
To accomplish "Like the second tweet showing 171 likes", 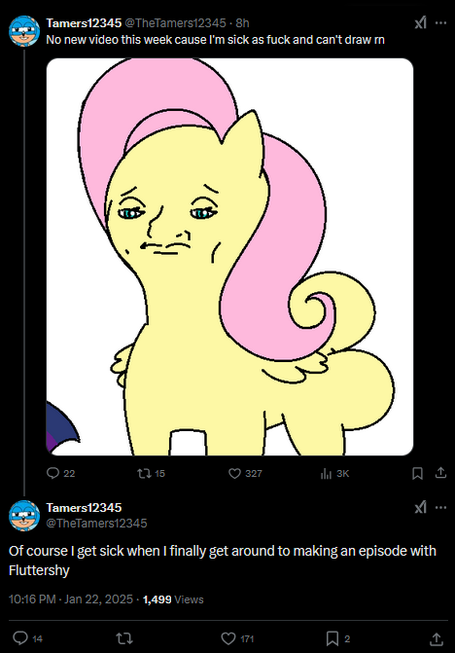I will point(227,638).
